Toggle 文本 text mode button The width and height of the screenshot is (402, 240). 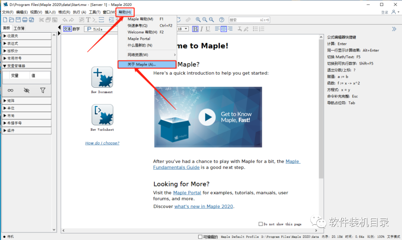(67, 29)
